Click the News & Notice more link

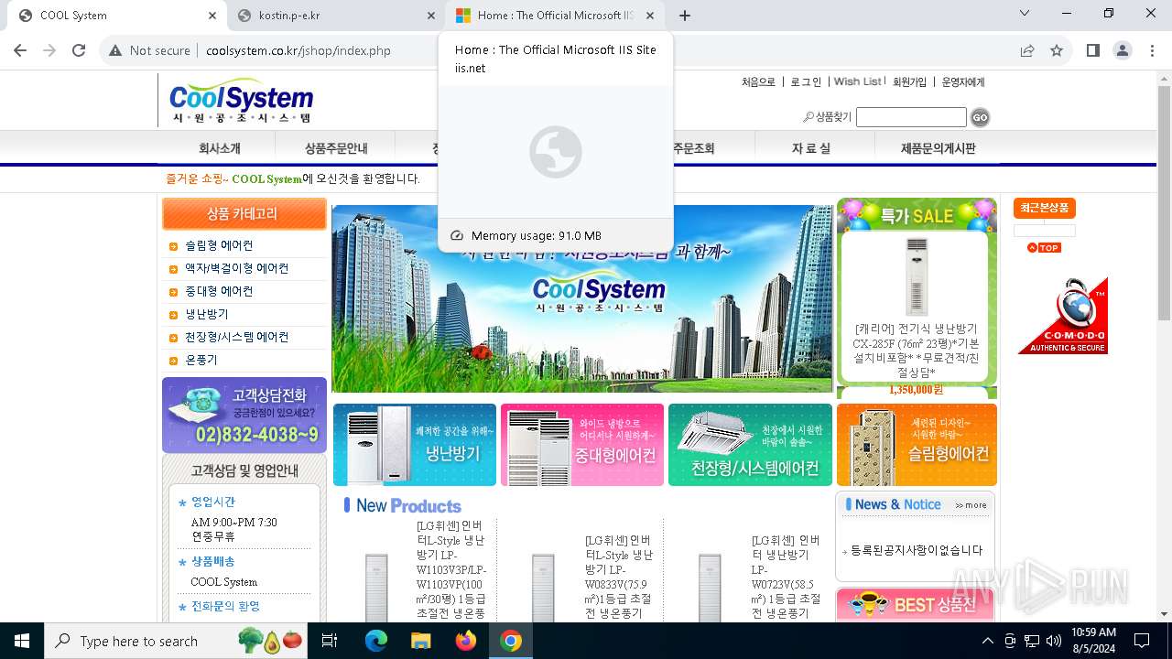click(971, 505)
